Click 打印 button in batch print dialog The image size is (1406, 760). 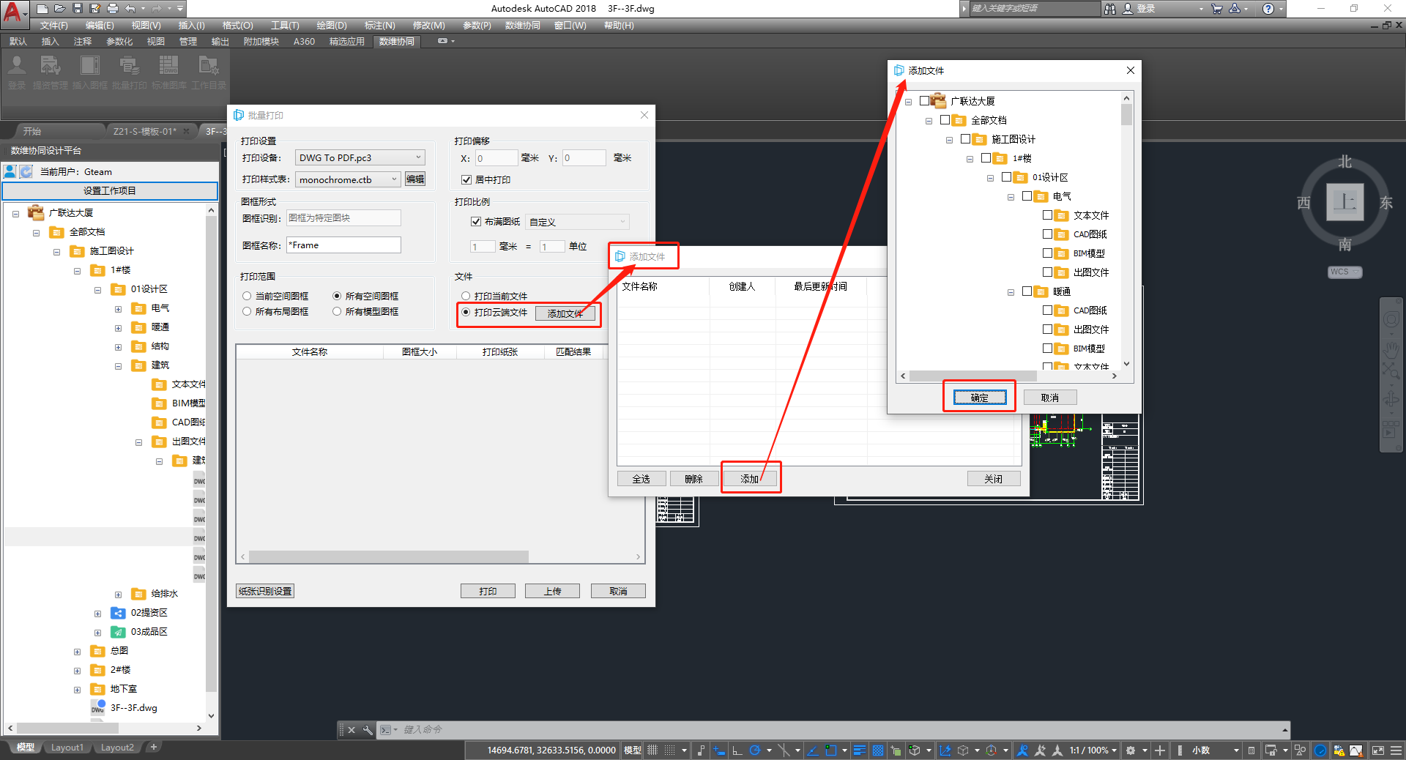[x=488, y=591]
